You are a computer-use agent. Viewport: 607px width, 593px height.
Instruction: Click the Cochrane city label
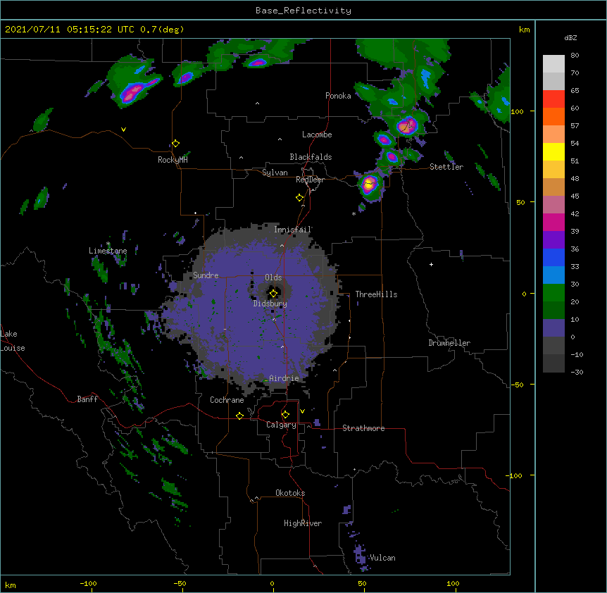tap(227, 400)
